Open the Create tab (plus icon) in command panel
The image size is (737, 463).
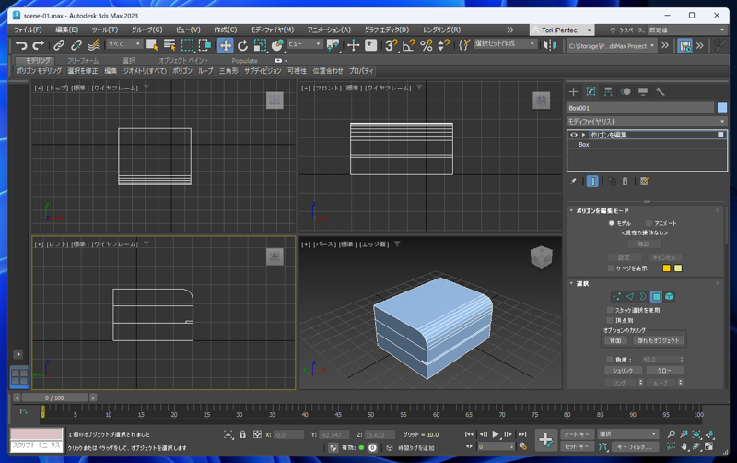[x=573, y=91]
